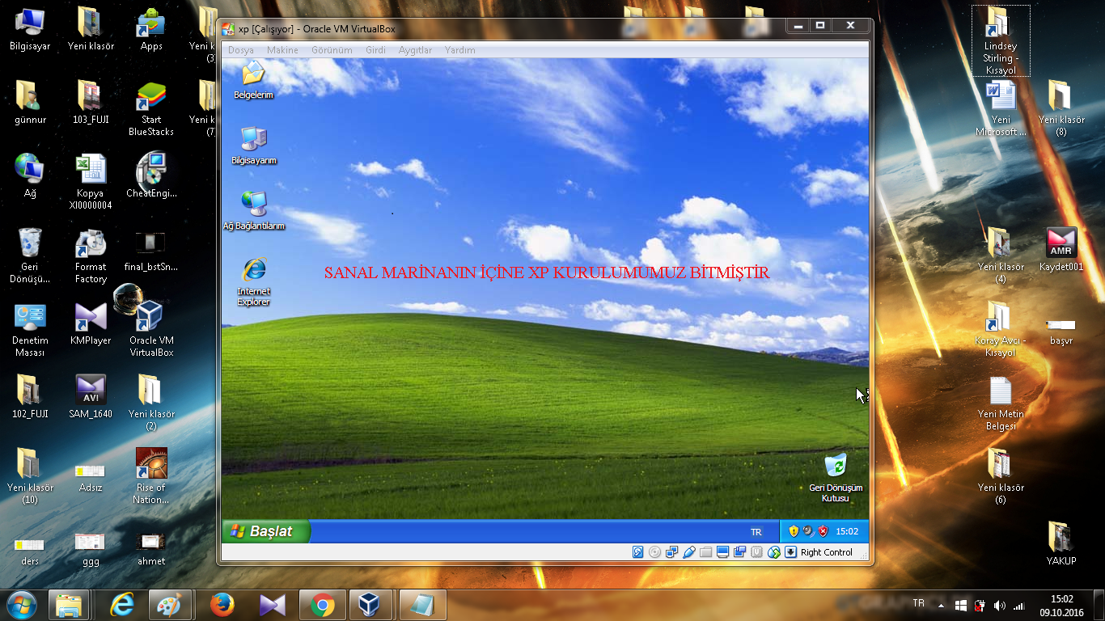Click the video capture indicator in VirtualBox status bar
Screen dimensions: 1105x621
point(739,552)
